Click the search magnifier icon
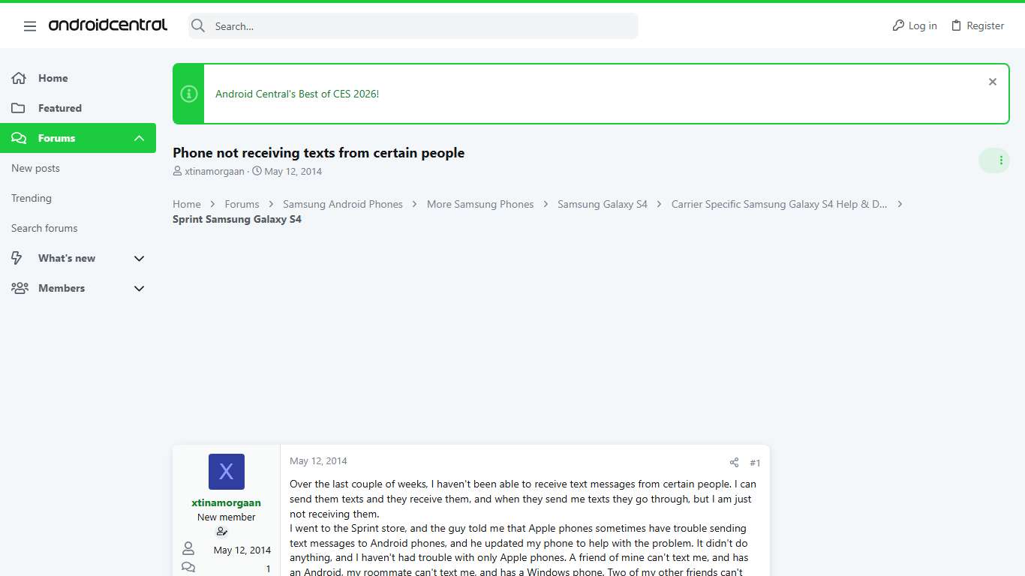This screenshot has height=576, width=1025. click(x=198, y=26)
